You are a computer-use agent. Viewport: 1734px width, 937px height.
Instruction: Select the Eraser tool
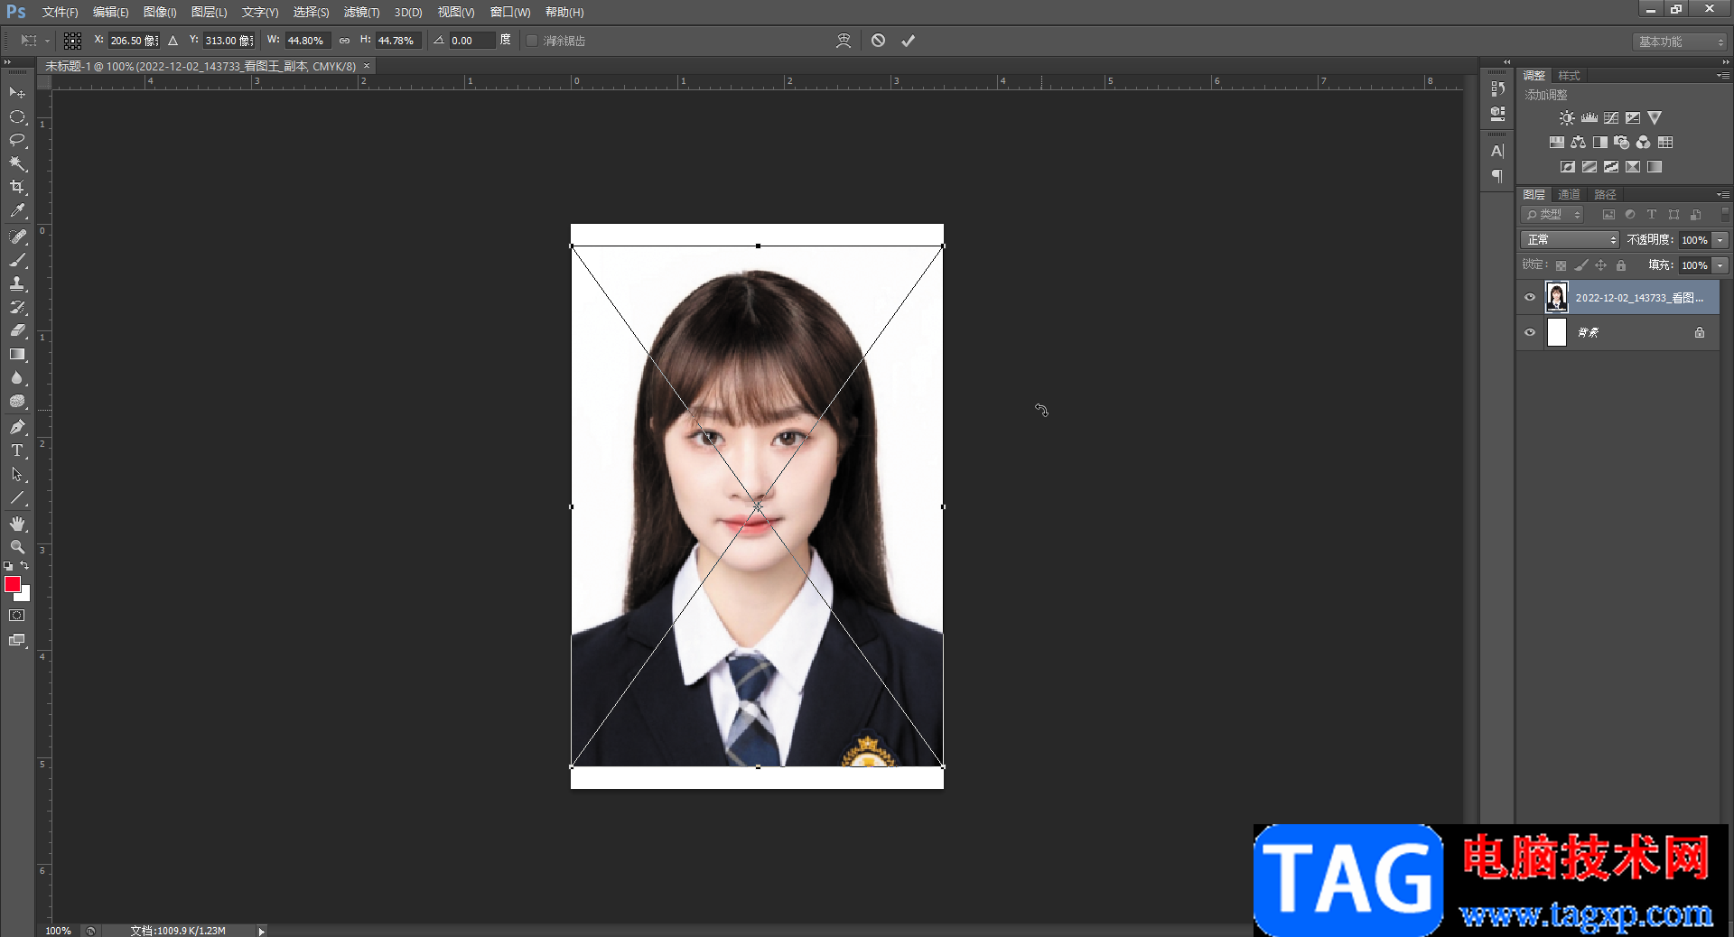pos(17,330)
